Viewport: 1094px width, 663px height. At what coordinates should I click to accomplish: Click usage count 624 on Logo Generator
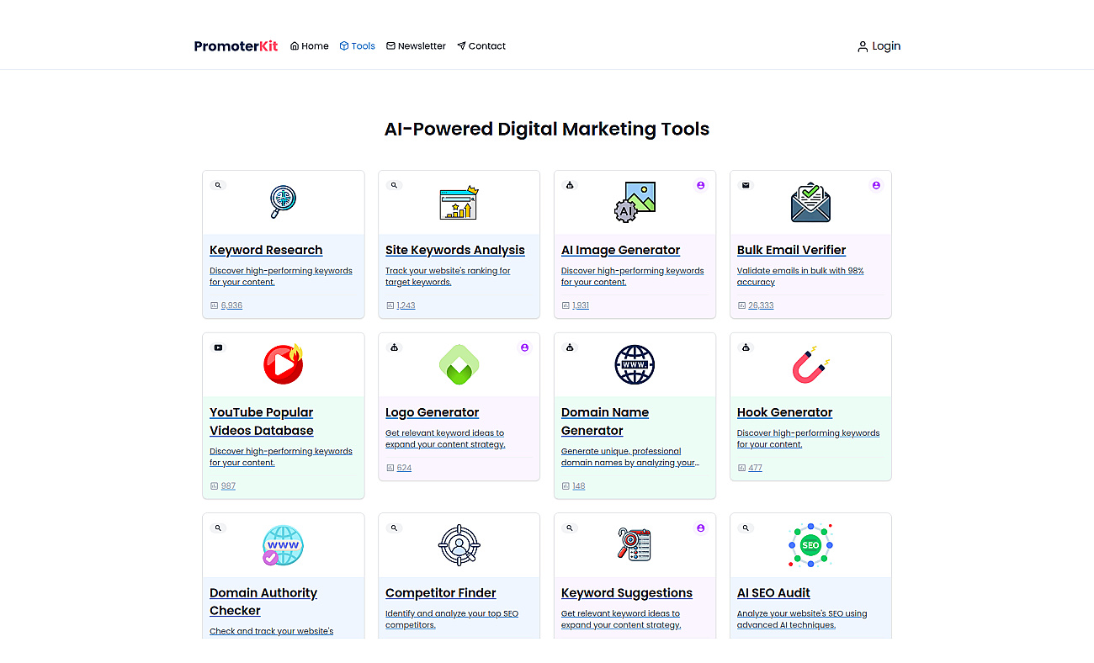pyautogui.click(x=404, y=468)
